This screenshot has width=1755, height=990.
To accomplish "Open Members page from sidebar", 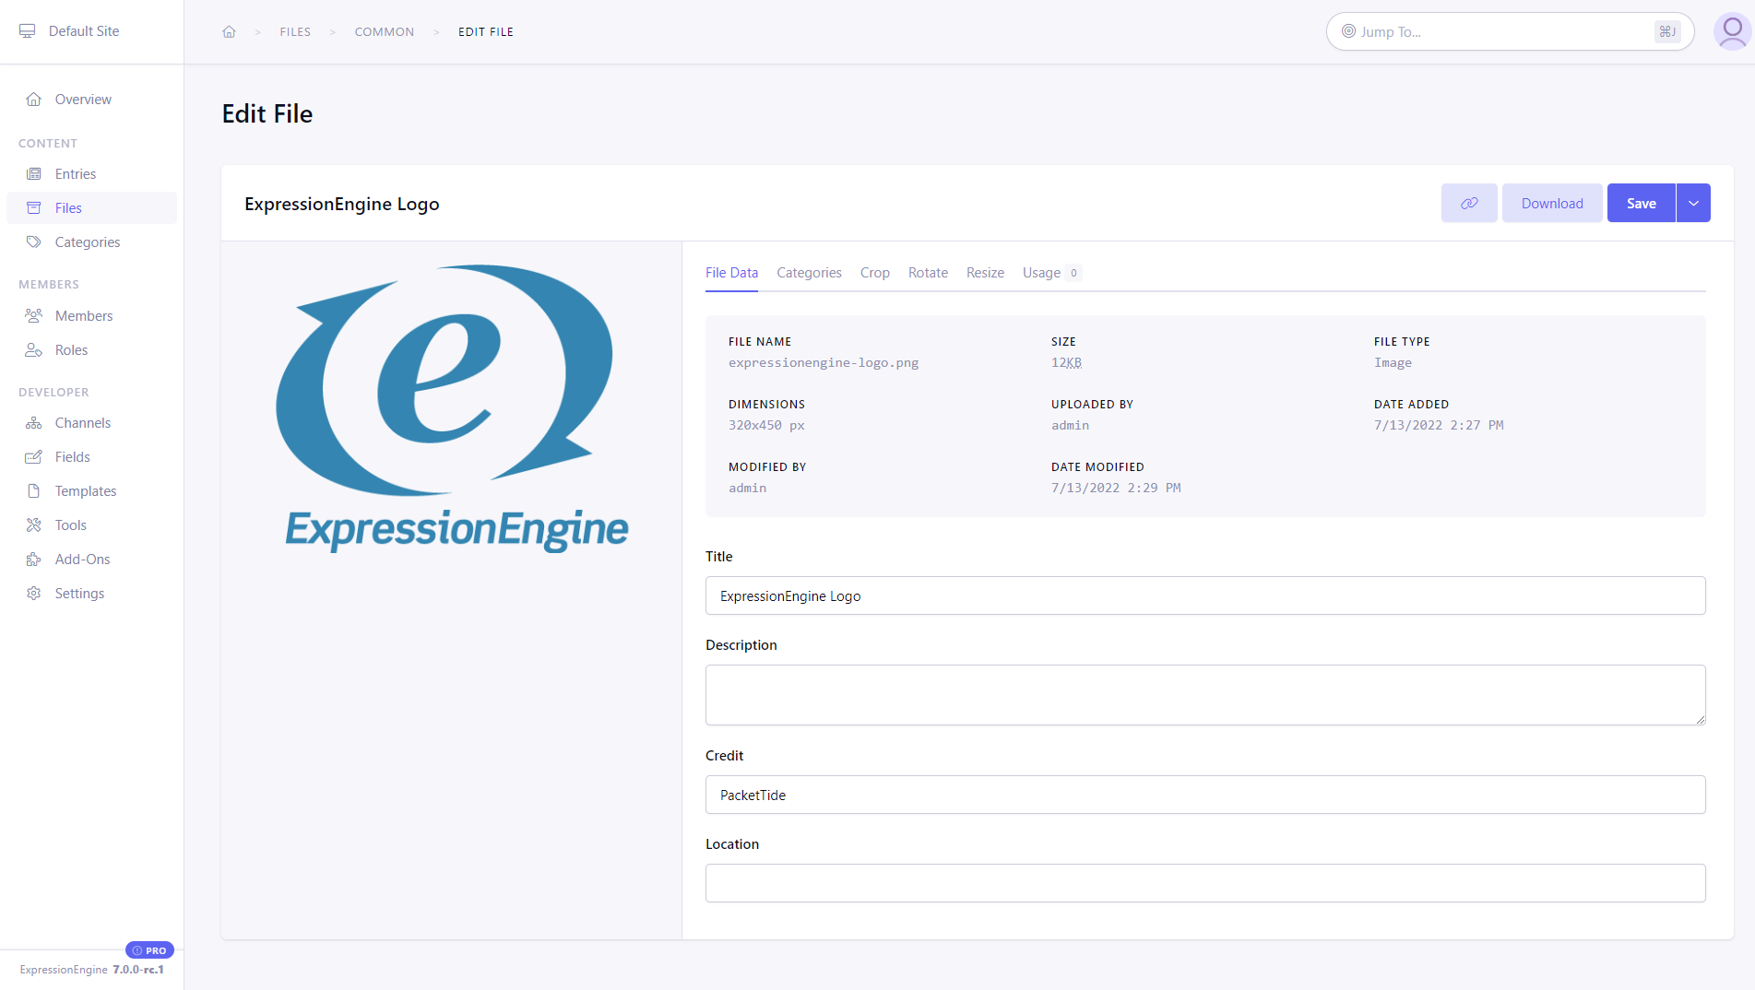I will pyautogui.click(x=91, y=315).
